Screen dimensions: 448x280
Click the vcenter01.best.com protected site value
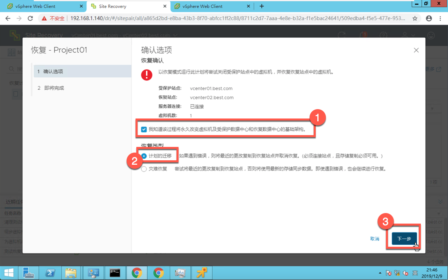coord(211,88)
